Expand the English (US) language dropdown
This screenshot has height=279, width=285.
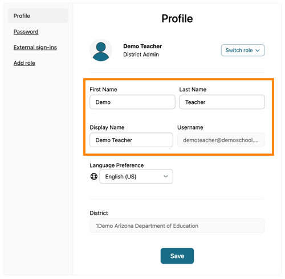pos(136,176)
